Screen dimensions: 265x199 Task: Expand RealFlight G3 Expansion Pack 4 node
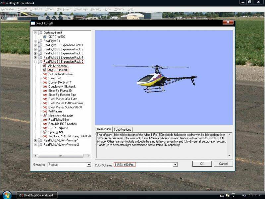pyautogui.click(x=35, y=57)
